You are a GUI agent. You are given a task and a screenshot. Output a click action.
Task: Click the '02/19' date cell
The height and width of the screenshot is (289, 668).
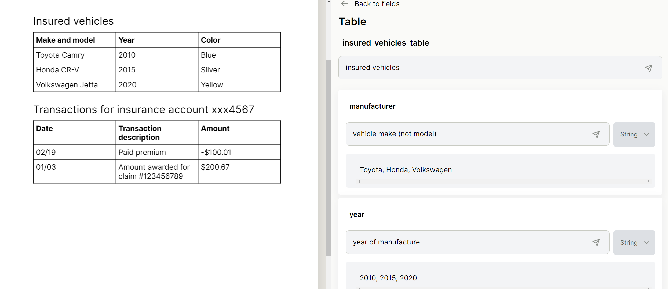tap(75, 152)
